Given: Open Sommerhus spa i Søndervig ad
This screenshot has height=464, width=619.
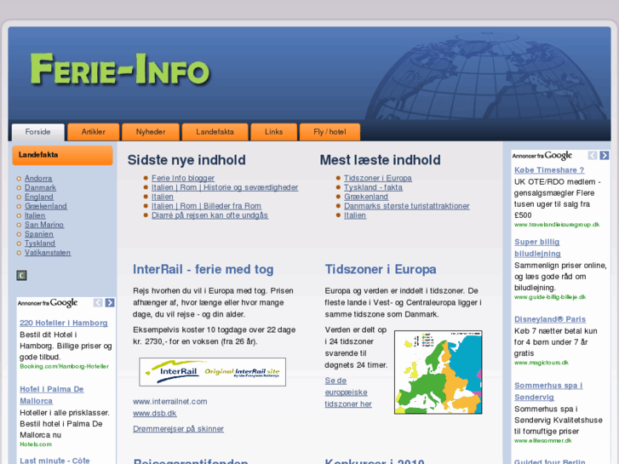Looking at the screenshot, I should [x=548, y=392].
